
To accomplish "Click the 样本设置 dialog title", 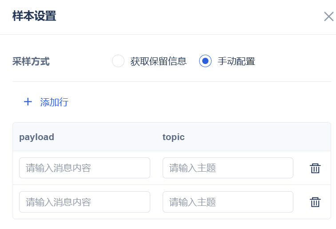I will pos(34,16).
